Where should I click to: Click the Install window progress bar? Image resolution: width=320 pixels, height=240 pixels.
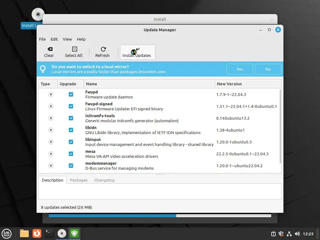(x=160, y=216)
